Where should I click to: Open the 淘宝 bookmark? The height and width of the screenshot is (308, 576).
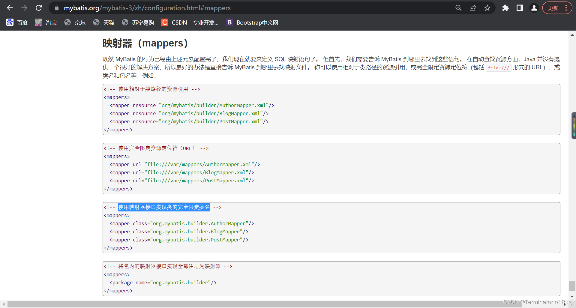46,22
